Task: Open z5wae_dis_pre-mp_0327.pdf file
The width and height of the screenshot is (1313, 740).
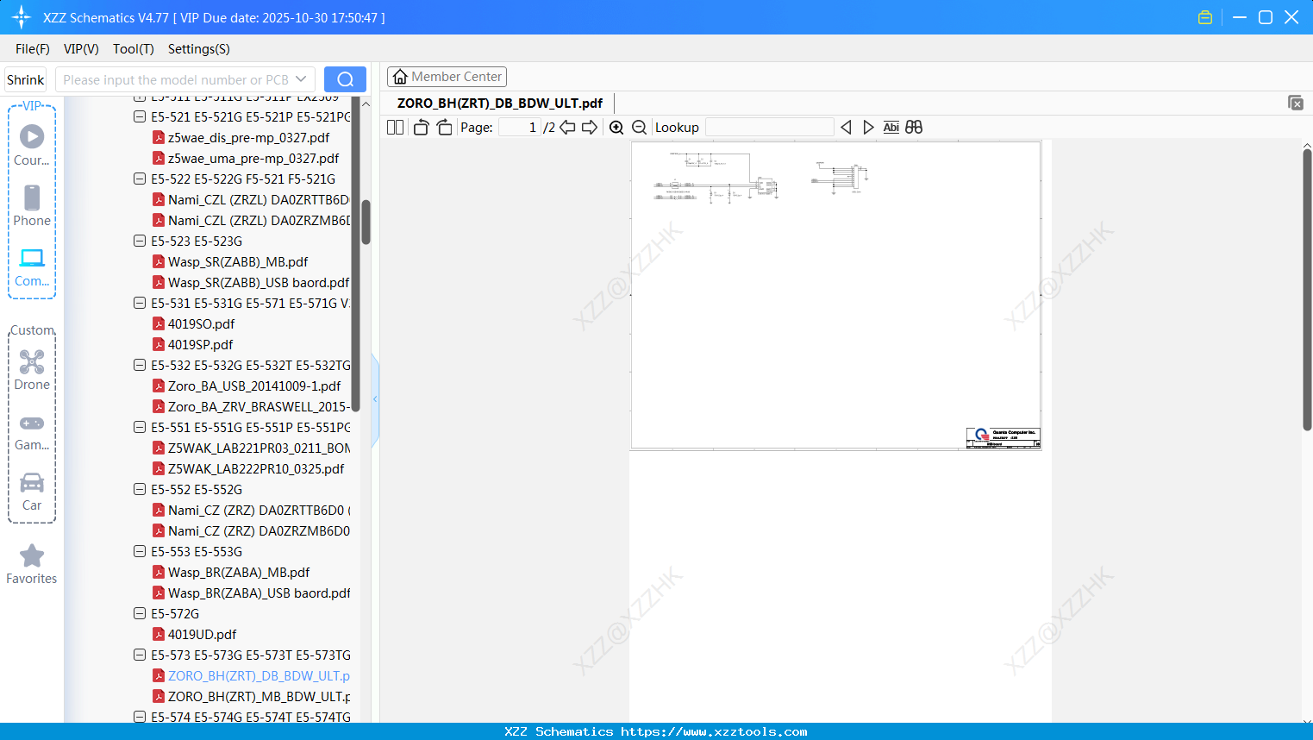Action: (x=248, y=137)
